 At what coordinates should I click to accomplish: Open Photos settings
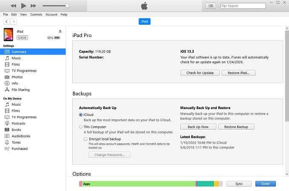pos(17,77)
